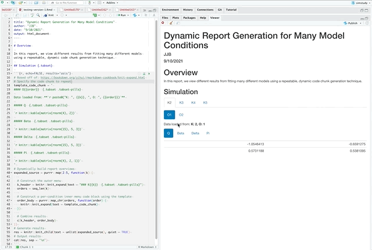Open the Help tab
Image resolution: width=372 pixels, height=250 pixels.
(x=203, y=18)
